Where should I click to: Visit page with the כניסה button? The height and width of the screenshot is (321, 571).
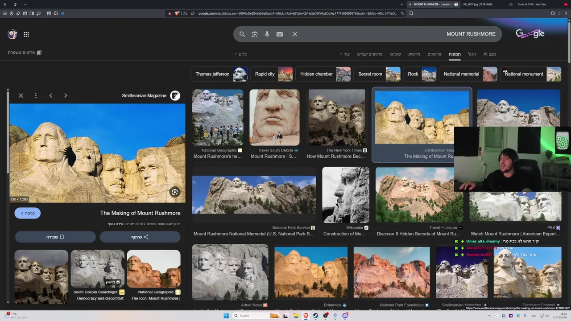click(x=28, y=213)
